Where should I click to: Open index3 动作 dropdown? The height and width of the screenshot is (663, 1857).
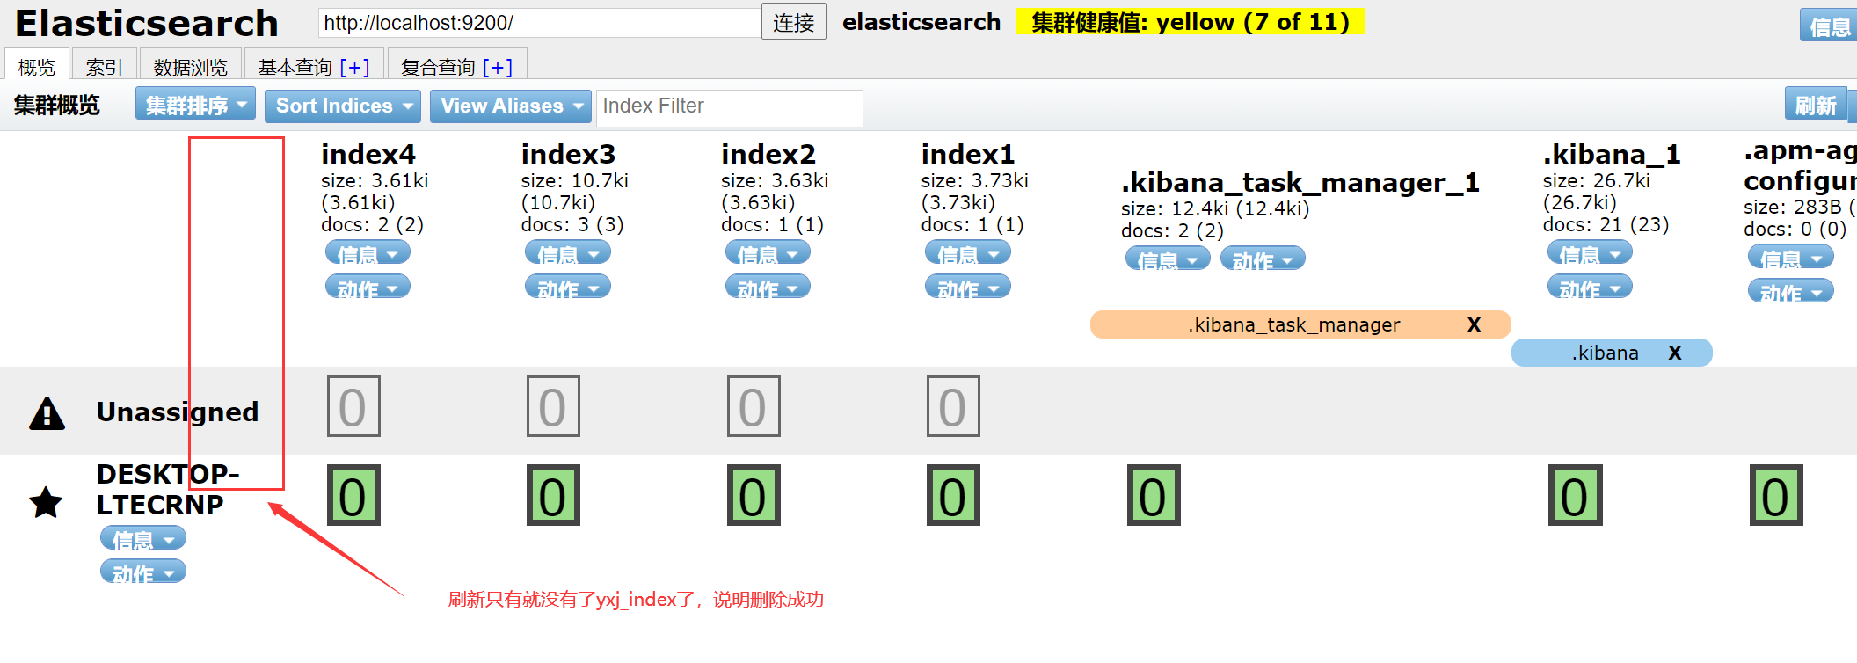point(568,288)
